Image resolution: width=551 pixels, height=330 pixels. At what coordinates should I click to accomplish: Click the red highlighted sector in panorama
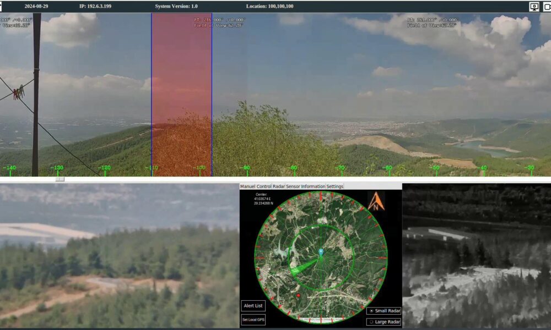[x=181, y=94]
